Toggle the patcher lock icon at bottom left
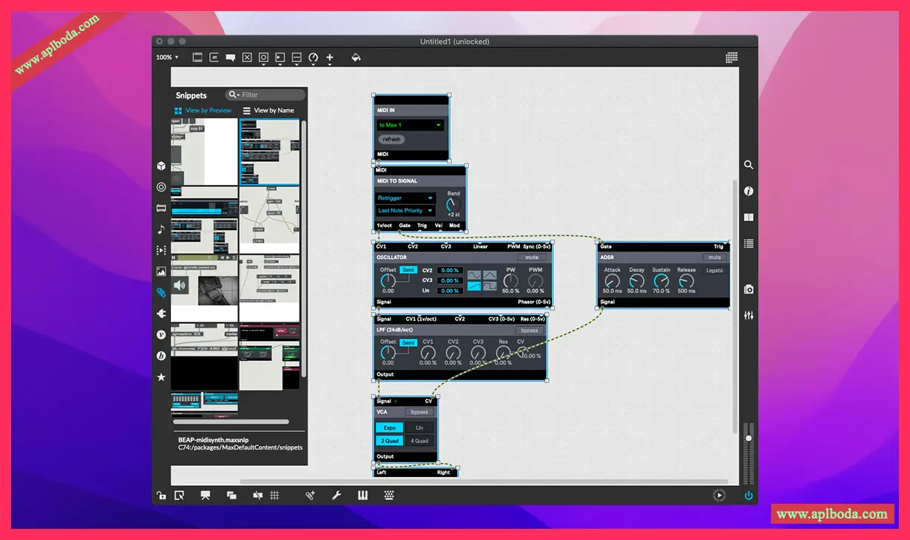 coord(161,496)
